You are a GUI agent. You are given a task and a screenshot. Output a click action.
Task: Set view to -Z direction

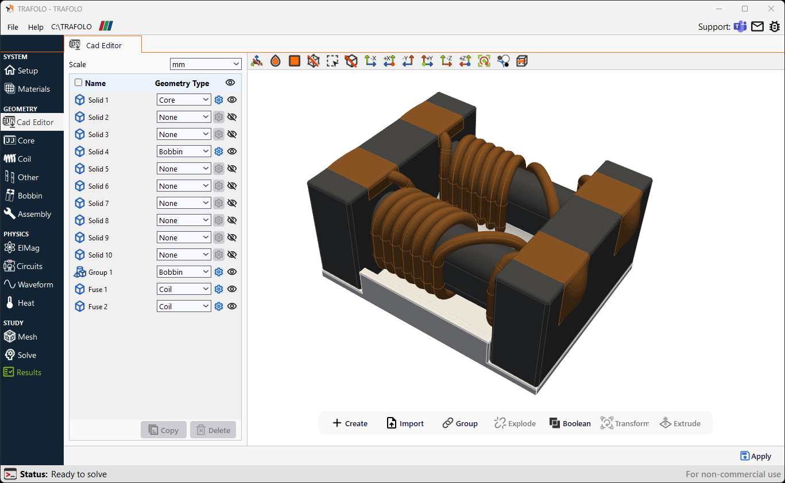pyautogui.click(x=446, y=61)
